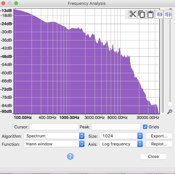Click the red window close button
This screenshot has width=175, height=174.
coord(3,3)
